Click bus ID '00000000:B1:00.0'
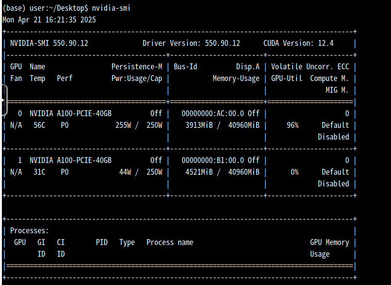Viewport: 391px width, 285px height. (213, 160)
